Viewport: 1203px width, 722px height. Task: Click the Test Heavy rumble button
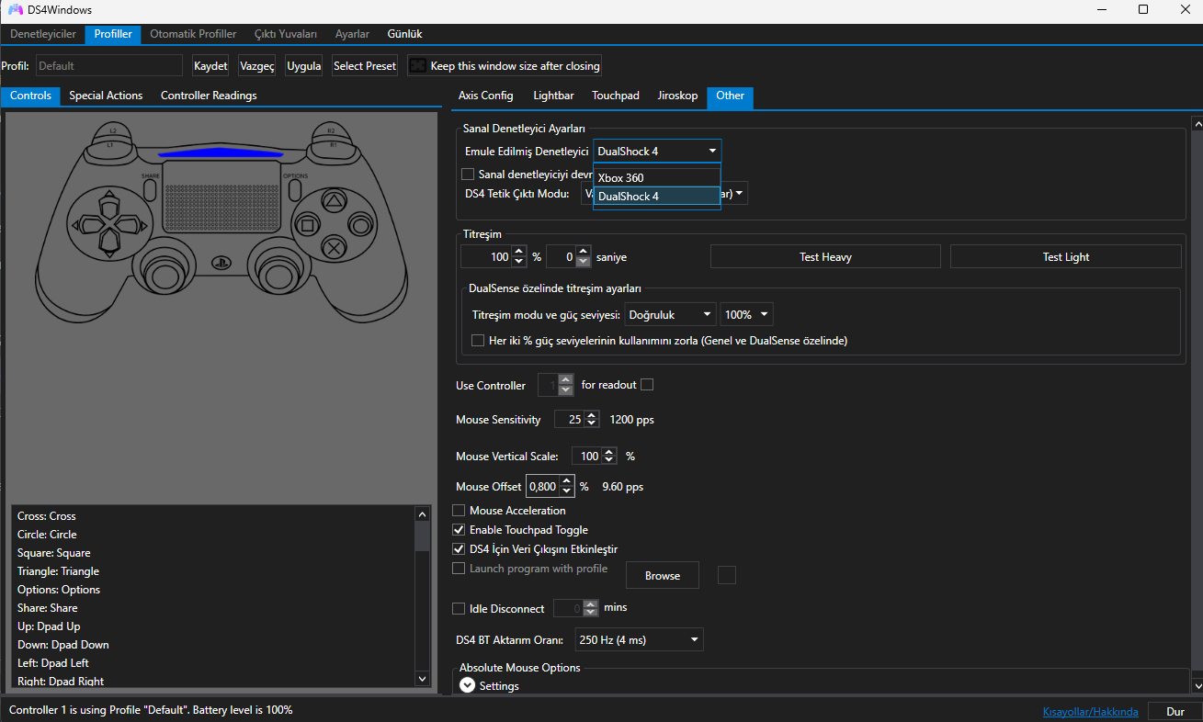pos(825,257)
